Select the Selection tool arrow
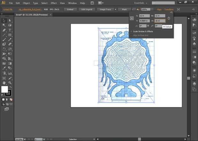 tap(4, 20)
